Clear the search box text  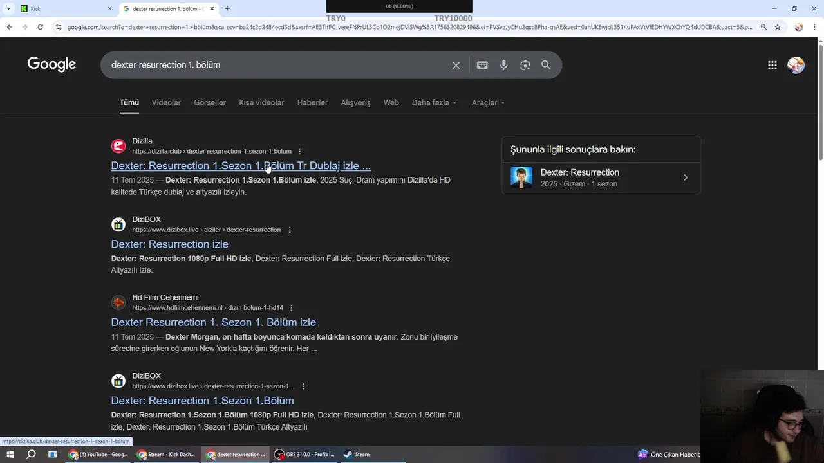click(x=456, y=65)
